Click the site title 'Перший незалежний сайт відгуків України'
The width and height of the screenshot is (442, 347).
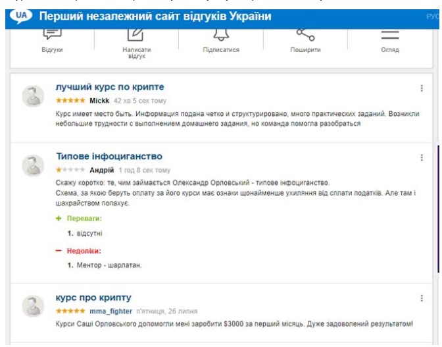coord(155,16)
